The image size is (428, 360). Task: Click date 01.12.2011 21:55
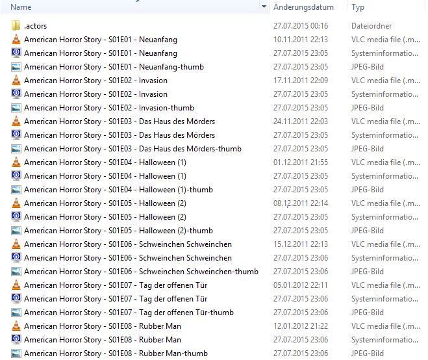pyautogui.click(x=301, y=162)
